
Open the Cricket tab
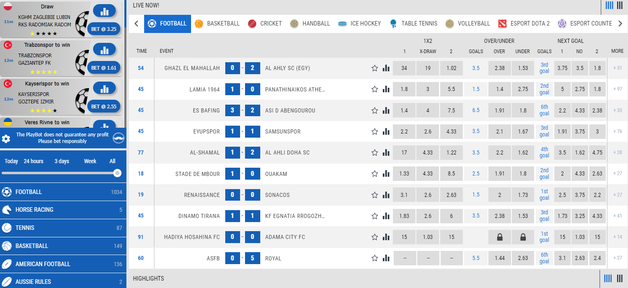tap(265, 23)
